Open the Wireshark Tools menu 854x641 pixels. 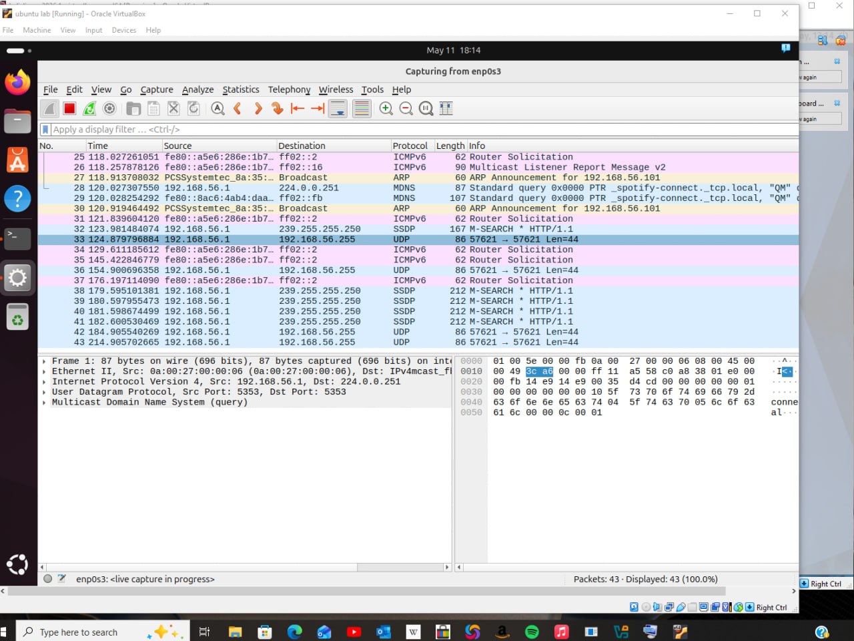pos(372,89)
